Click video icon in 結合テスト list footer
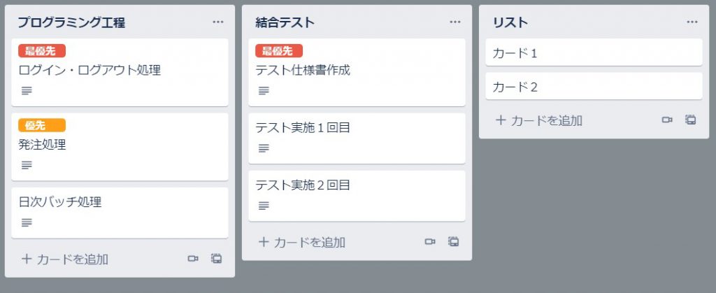 coord(430,241)
